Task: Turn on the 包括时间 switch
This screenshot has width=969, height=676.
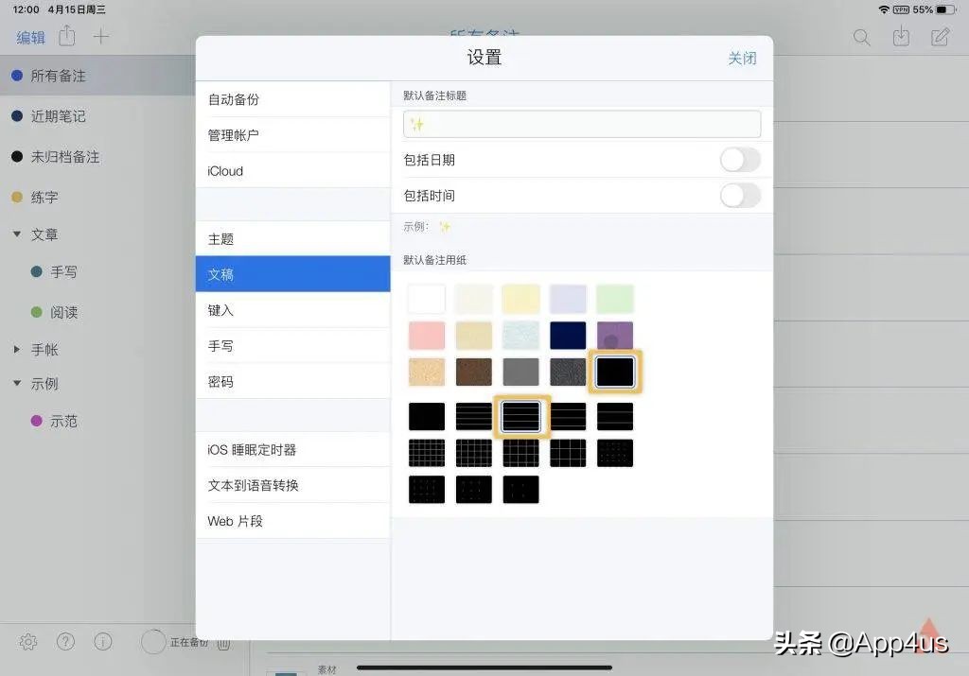Action: click(740, 196)
